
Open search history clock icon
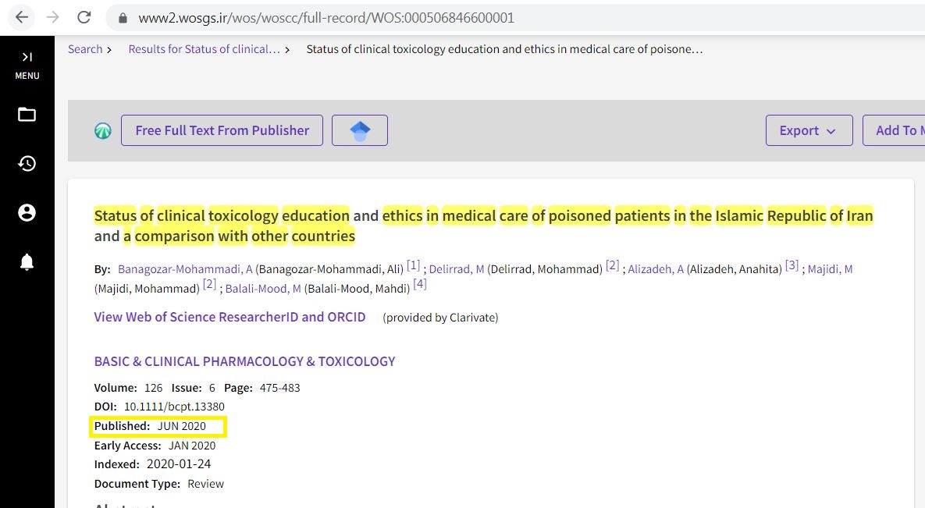tap(27, 163)
